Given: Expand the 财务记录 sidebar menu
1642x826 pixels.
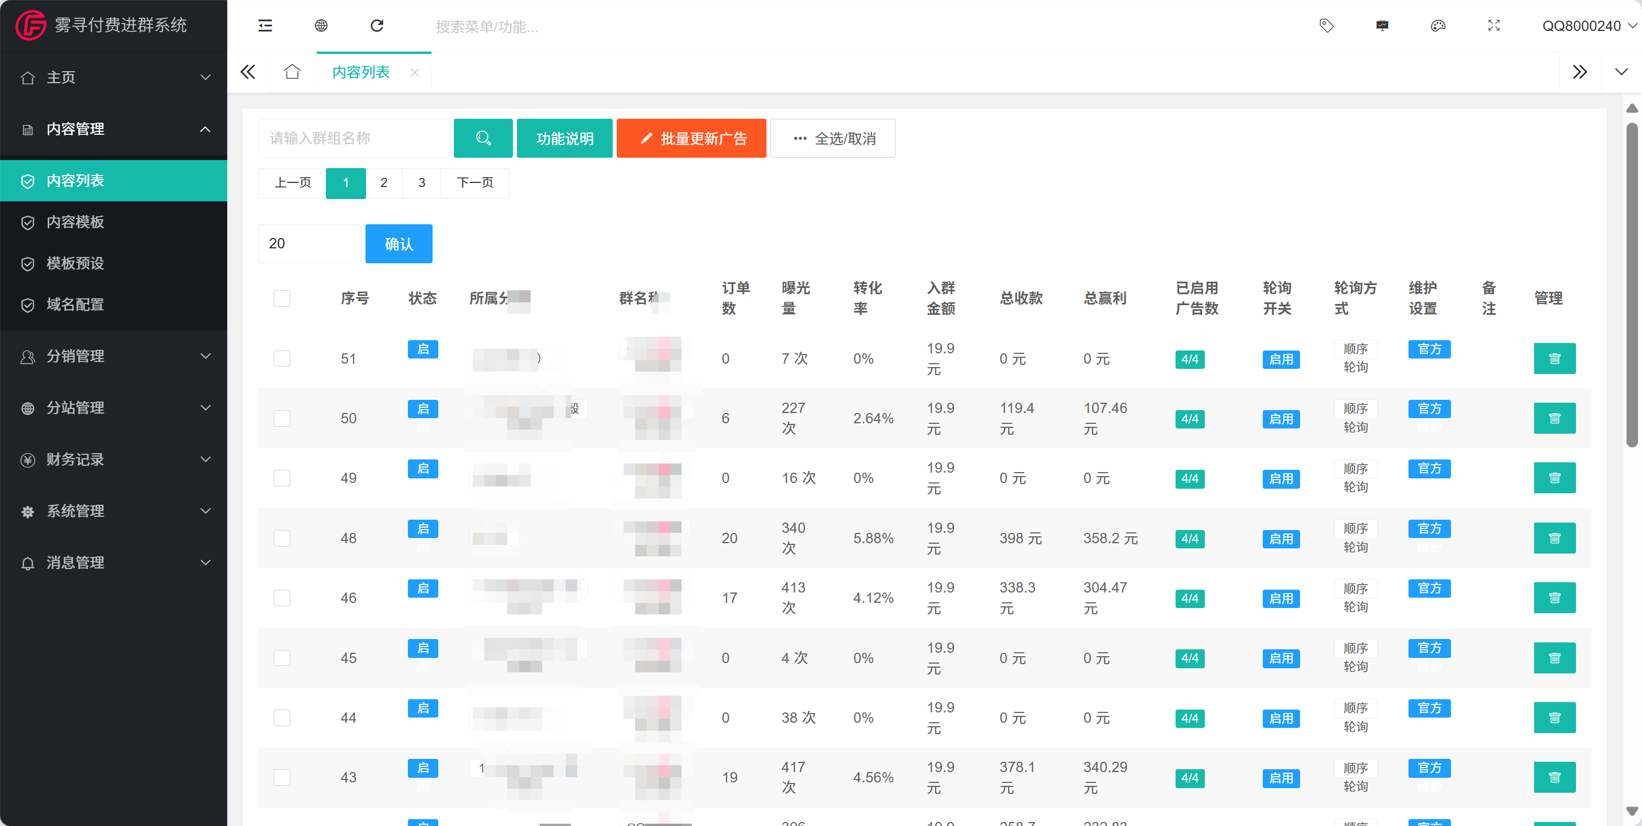Looking at the screenshot, I should [114, 459].
